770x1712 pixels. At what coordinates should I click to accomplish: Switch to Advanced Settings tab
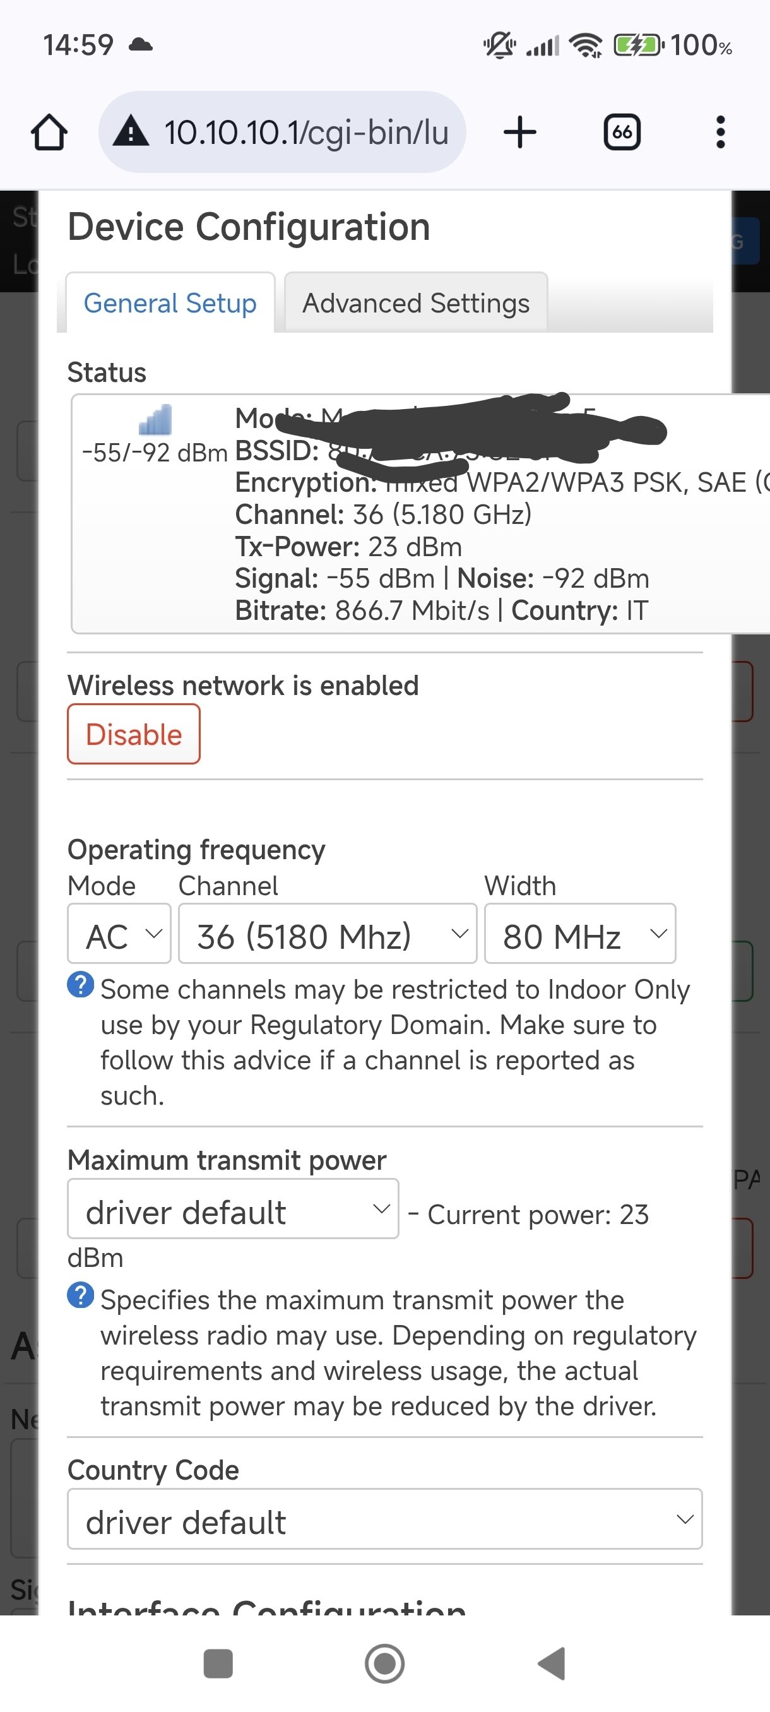[416, 303]
